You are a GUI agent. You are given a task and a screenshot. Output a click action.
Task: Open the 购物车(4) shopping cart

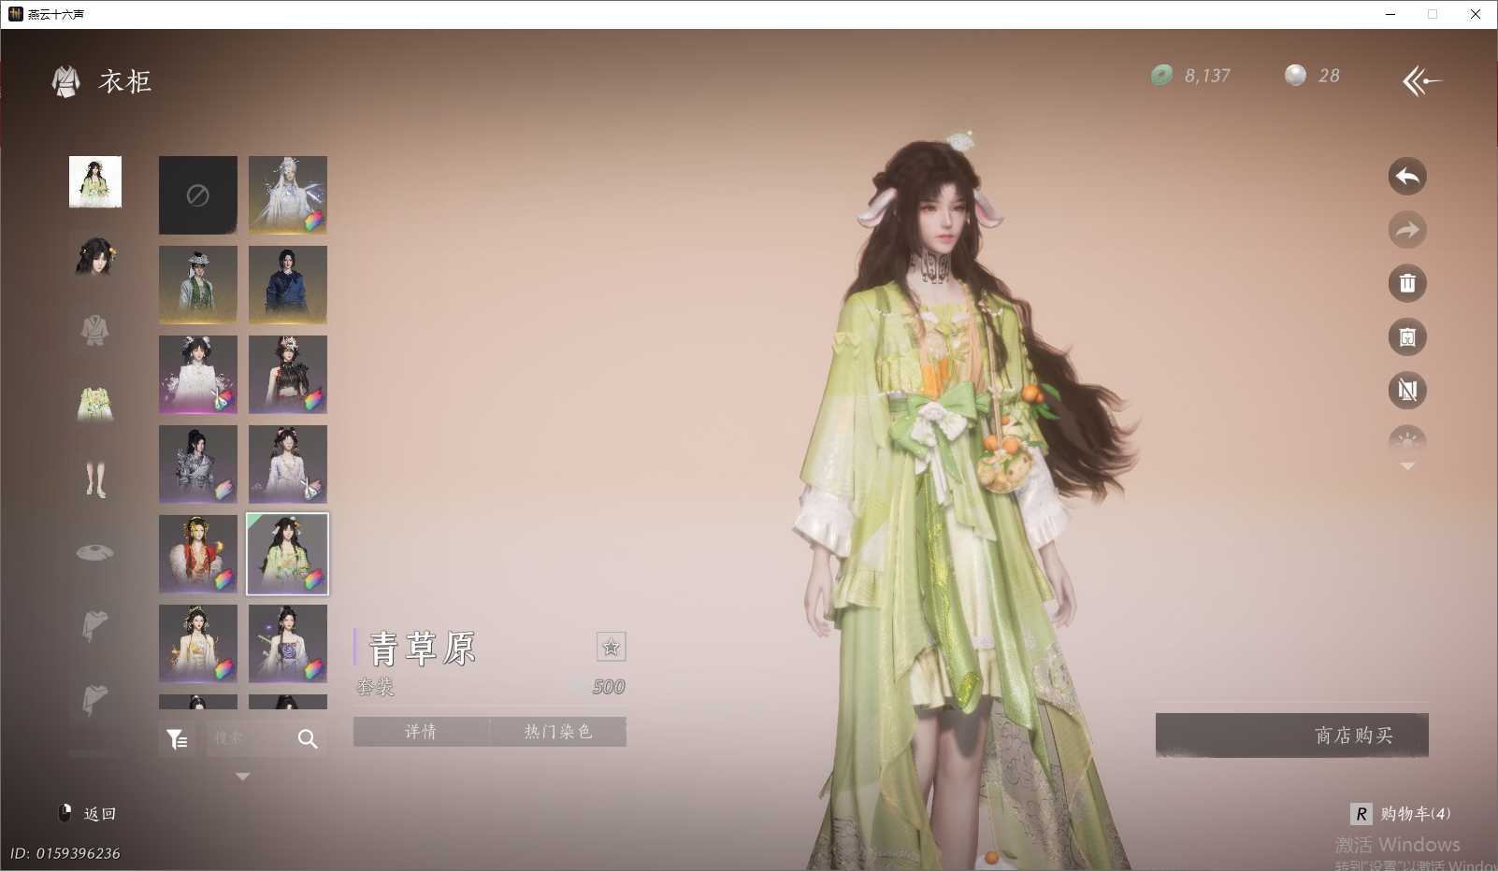tap(1401, 814)
